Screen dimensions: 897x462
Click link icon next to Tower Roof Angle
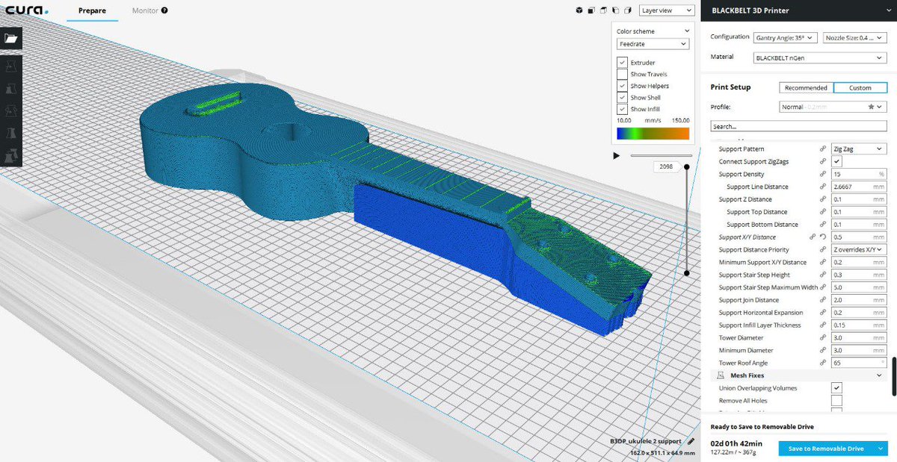point(822,363)
